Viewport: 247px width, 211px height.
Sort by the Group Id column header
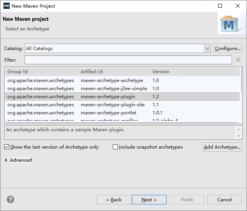pos(42,72)
